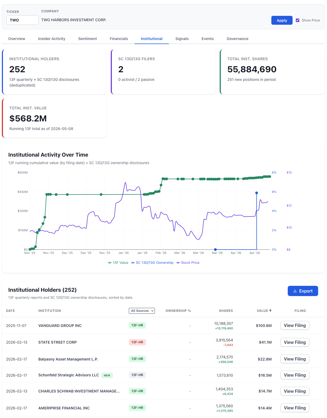The height and width of the screenshot is (418, 327).
Task: Click the Apply button
Action: pyautogui.click(x=282, y=20)
